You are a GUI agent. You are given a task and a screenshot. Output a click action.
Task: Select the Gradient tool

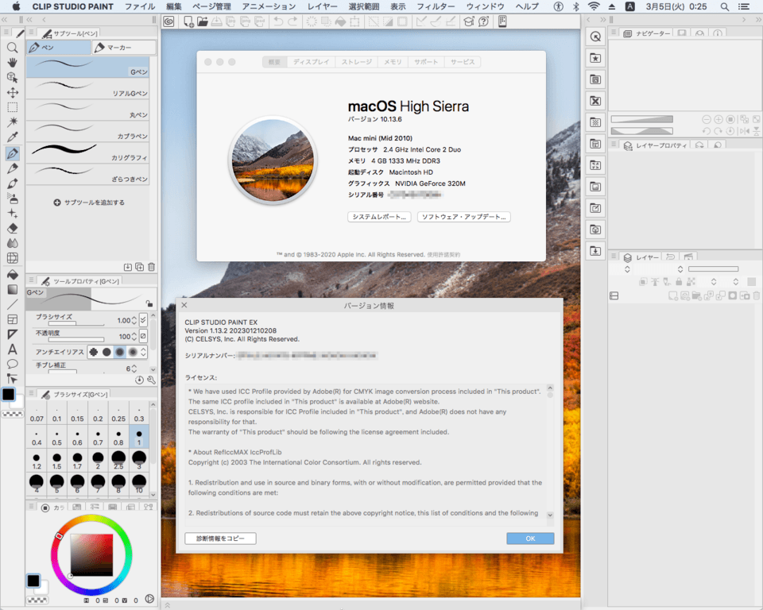pyautogui.click(x=12, y=289)
